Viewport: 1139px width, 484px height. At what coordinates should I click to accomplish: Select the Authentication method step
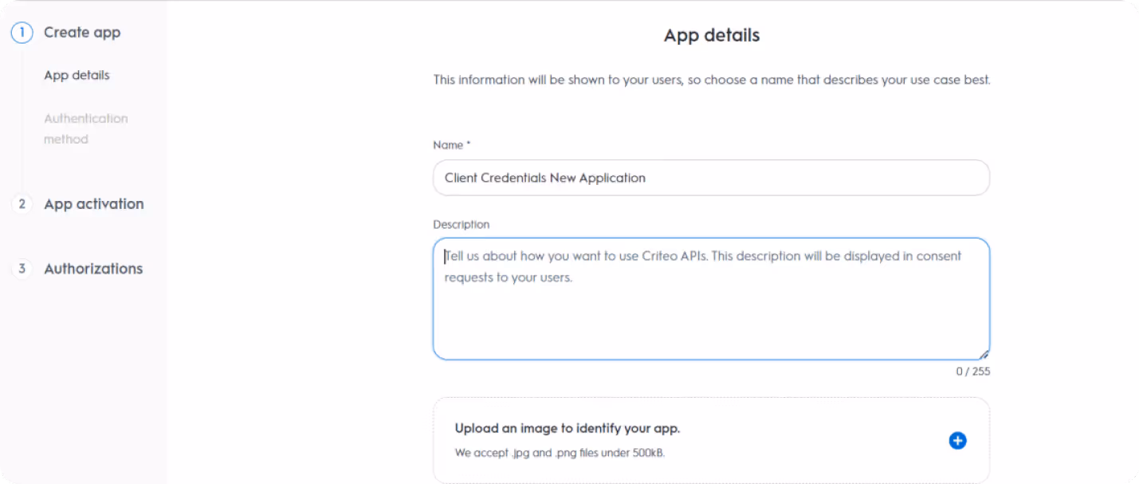tap(85, 128)
